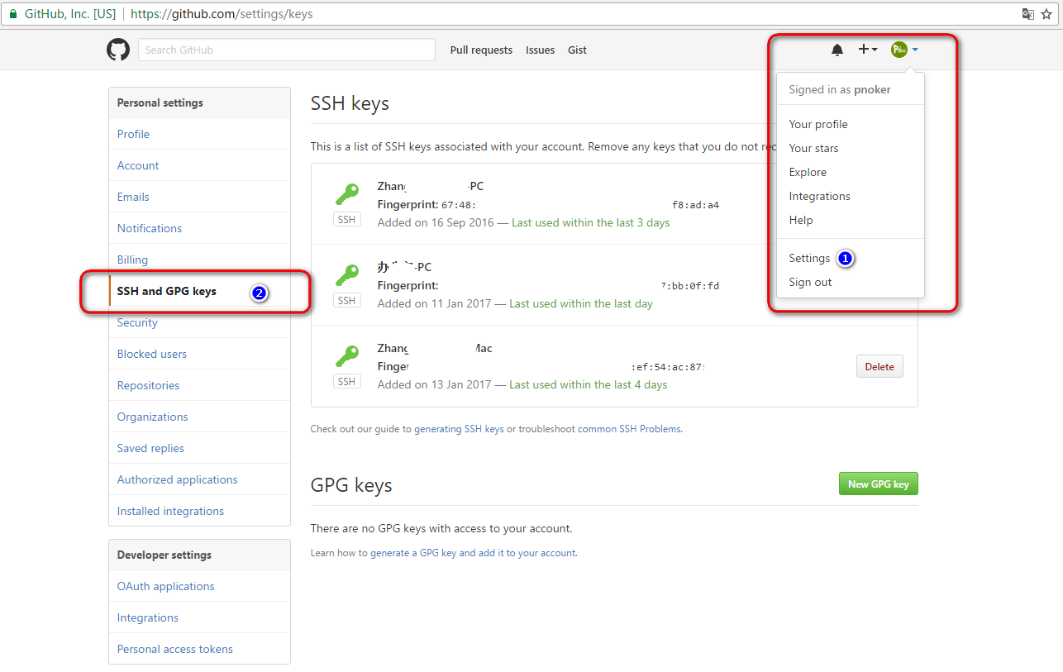Open Gist from the header
Screen dimensions: 1063x672
pyautogui.click(x=577, y=50)
